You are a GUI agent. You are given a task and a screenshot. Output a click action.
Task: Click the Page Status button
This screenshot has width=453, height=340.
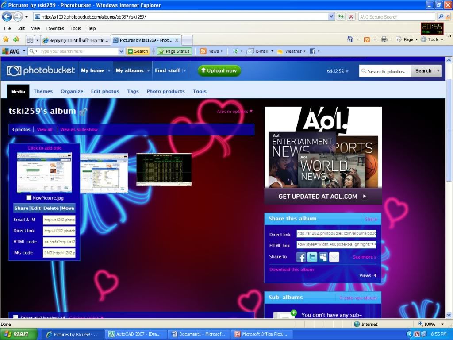coord(174,51)
